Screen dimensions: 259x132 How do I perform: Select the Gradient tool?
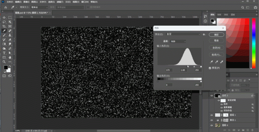click(x=4, y=44)
